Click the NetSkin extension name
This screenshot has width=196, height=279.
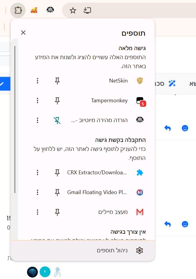point(118,81)
